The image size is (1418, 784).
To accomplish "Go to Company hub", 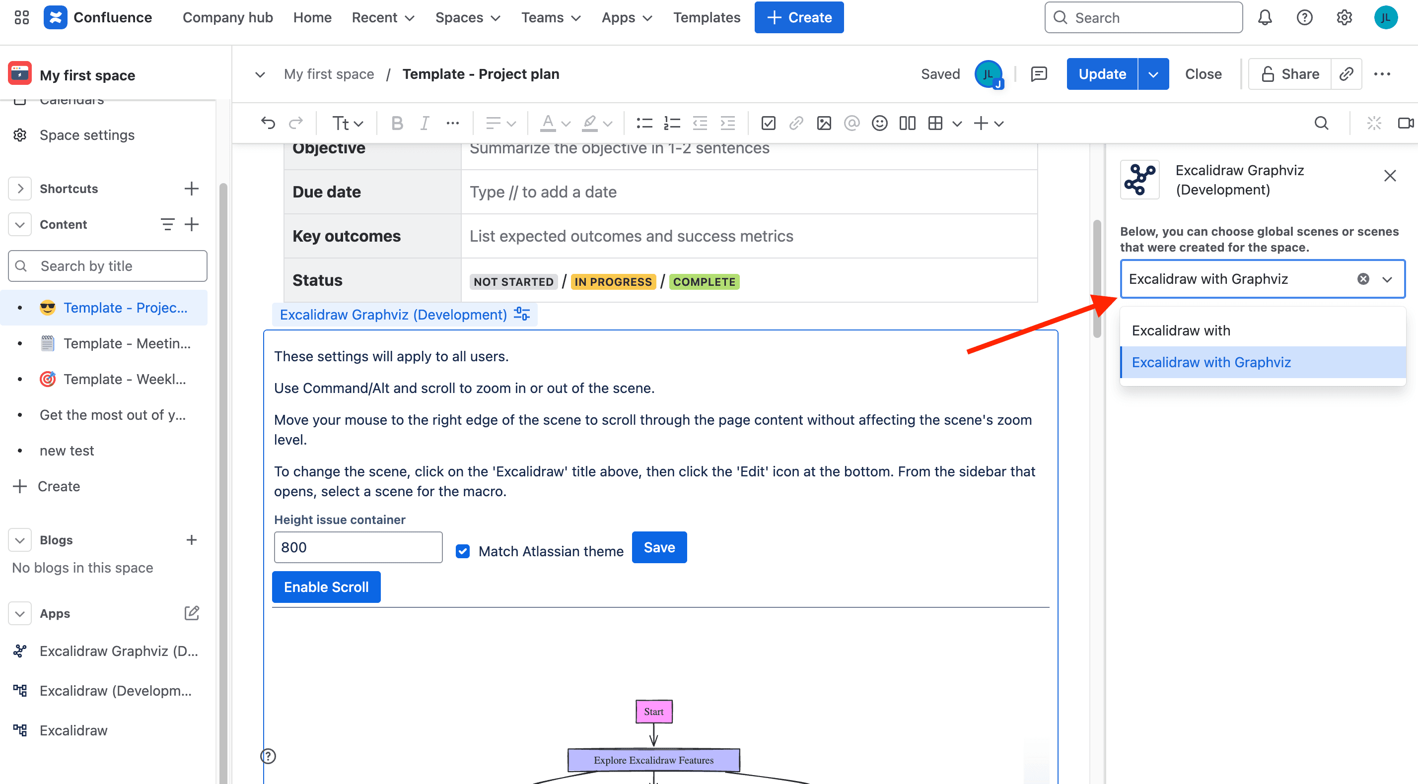I will click(227, 17).
